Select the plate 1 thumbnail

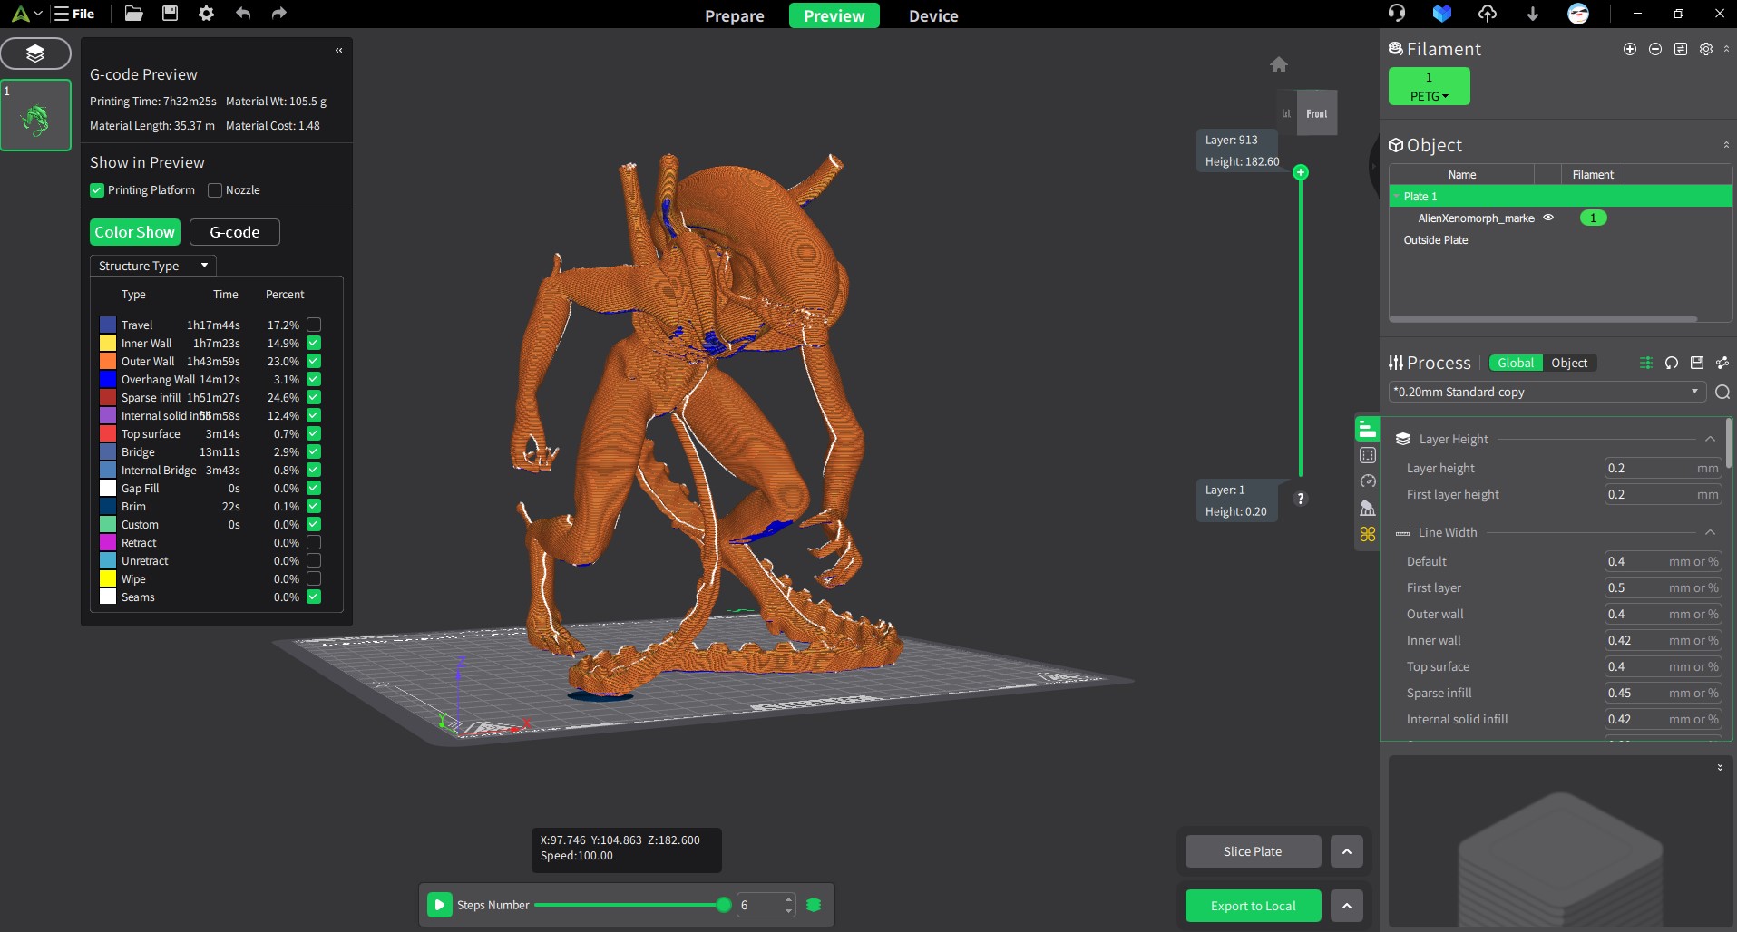pyautogui.click(x=35, y=115)
